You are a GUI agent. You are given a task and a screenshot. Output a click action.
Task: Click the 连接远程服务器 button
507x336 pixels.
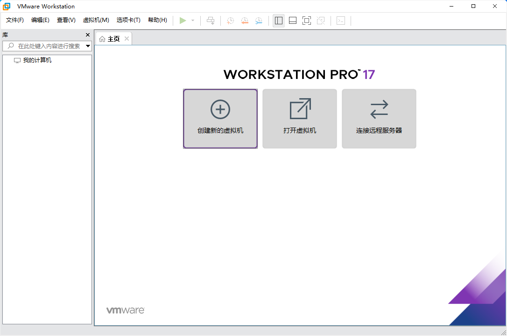[379, 119]
